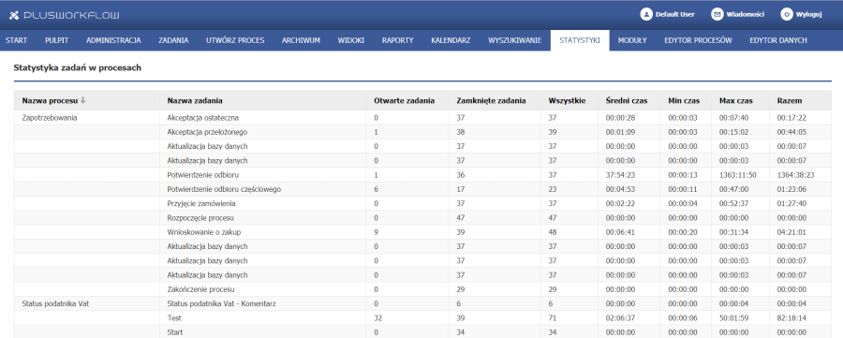Click the sort arrow beside Nazwa procesu
The width and height of the screenshot is (843, 338).
(82, 100)
